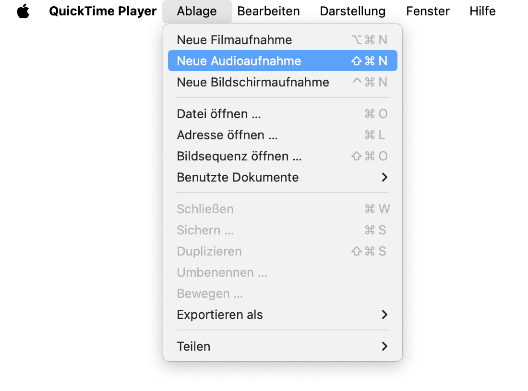The width and height of the screenshot is (528, 391).
Task: Click Datei öffnen …
Action: coord(219,114)
